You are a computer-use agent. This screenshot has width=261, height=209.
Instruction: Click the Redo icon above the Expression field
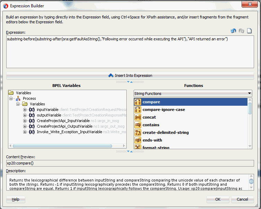tap(241, 31)
